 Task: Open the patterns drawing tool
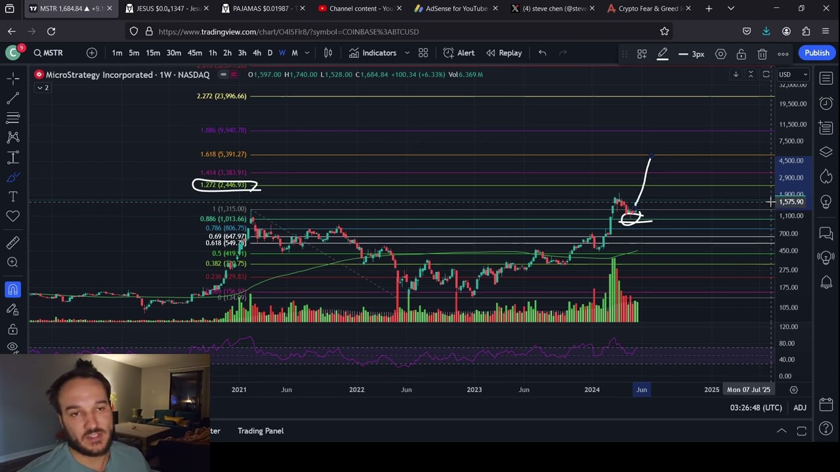click(12, 138)
